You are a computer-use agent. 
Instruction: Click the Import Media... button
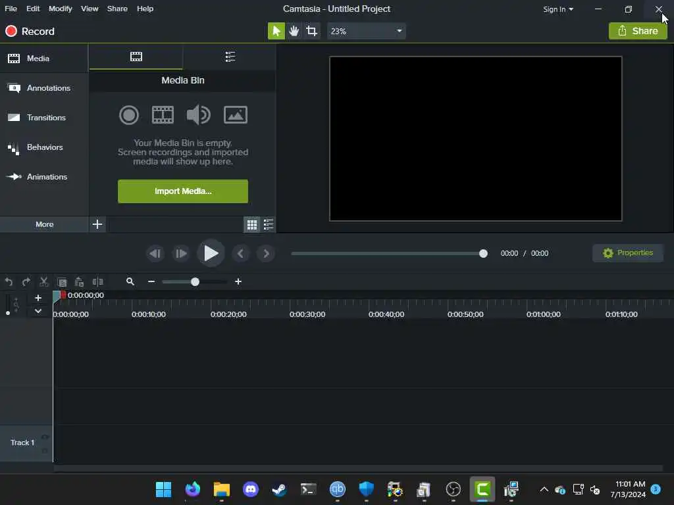pos(183,191)
